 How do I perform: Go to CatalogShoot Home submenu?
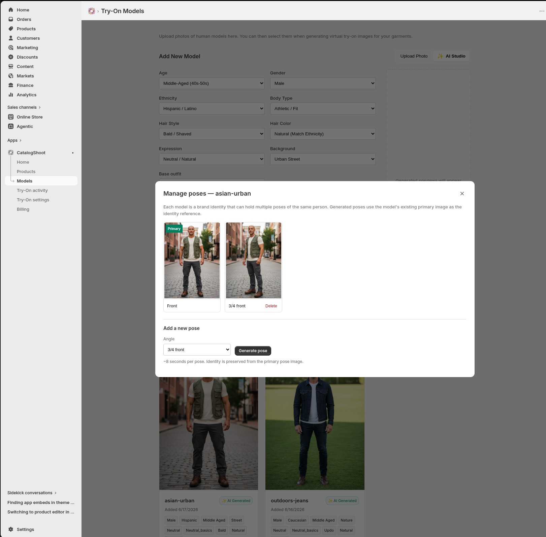pos(23,162)
